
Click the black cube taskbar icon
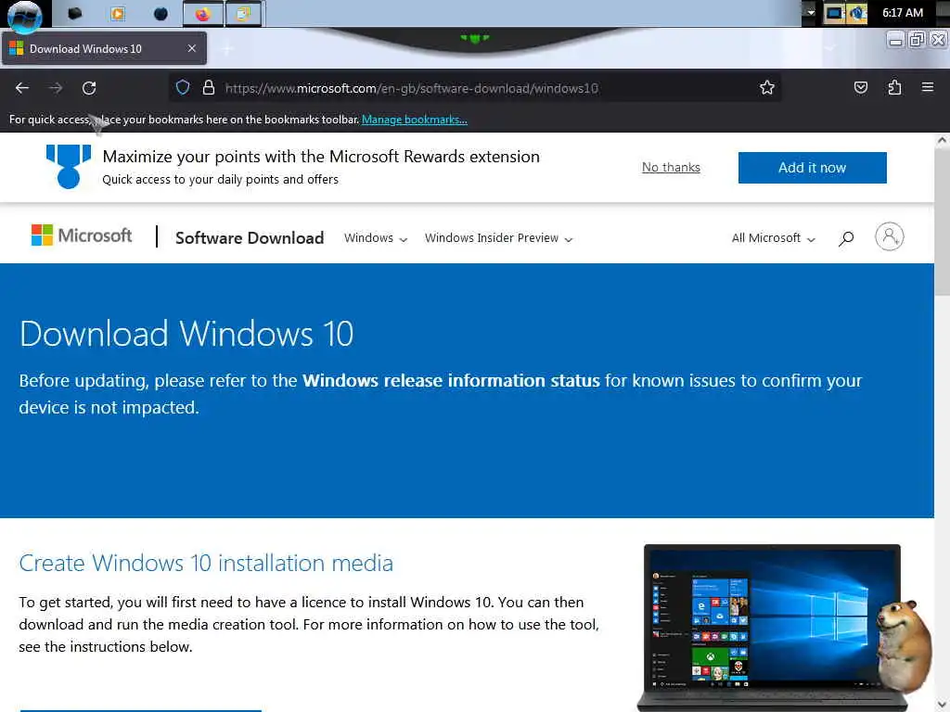tap(75, 13)
